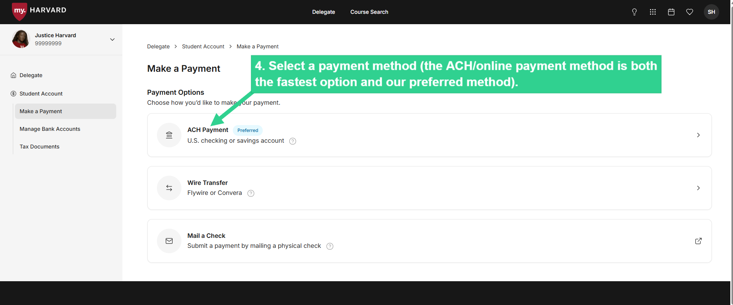The width and height of the screenshot is (733, 305).
Task: Select the Wire Transfer option title
Action: pyautogui.click(x=208, y=183)
